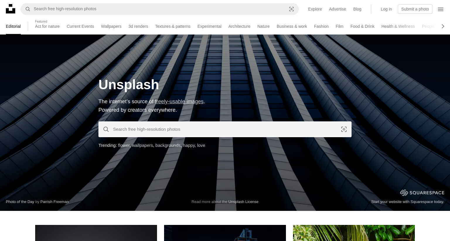
Task: Follow the freely-usable images link
Action: 179,101
